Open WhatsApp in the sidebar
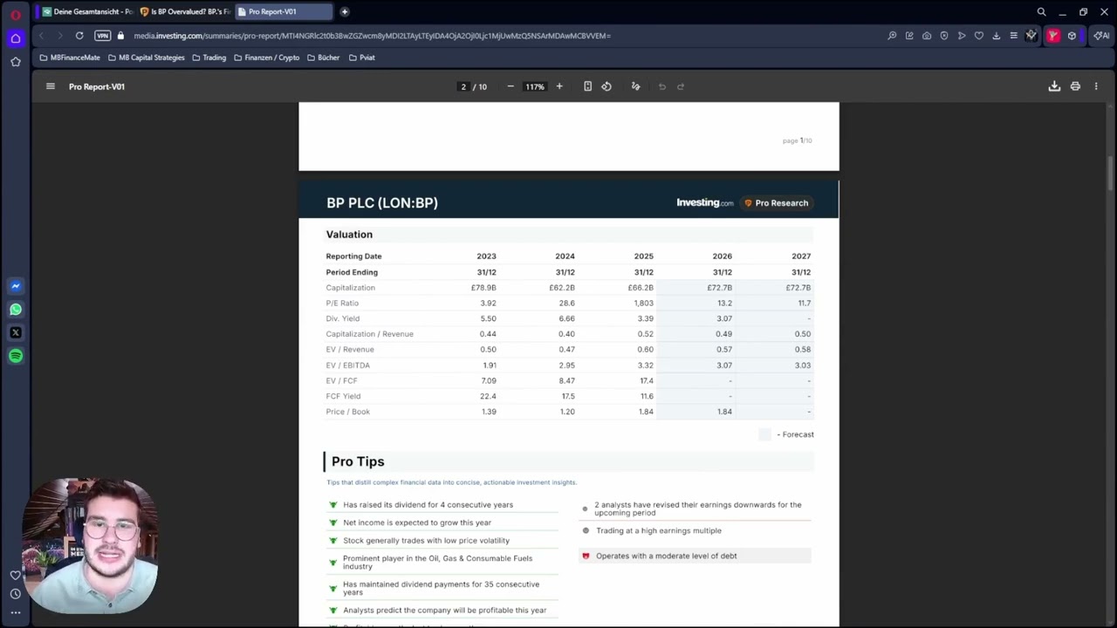1117x628 pixels. (x=15, y=310)
